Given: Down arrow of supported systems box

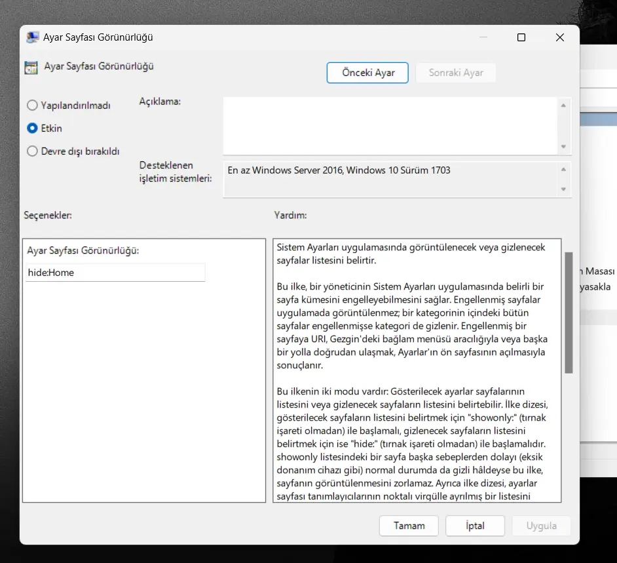Looking at the screenshot, I should (x=563, y=189).
